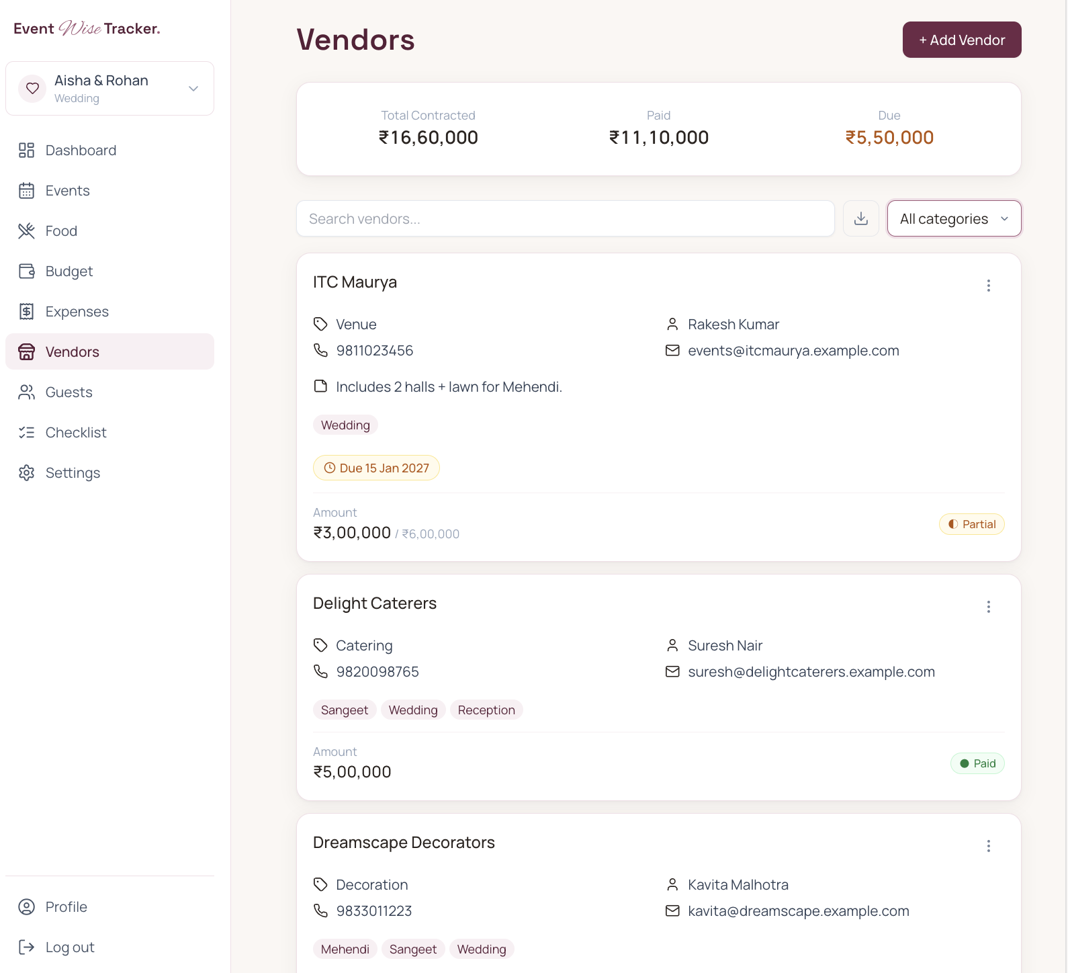Open Expenses from sidebar
This screenshot has width=1068, height=973.
(x=110, y=312)
